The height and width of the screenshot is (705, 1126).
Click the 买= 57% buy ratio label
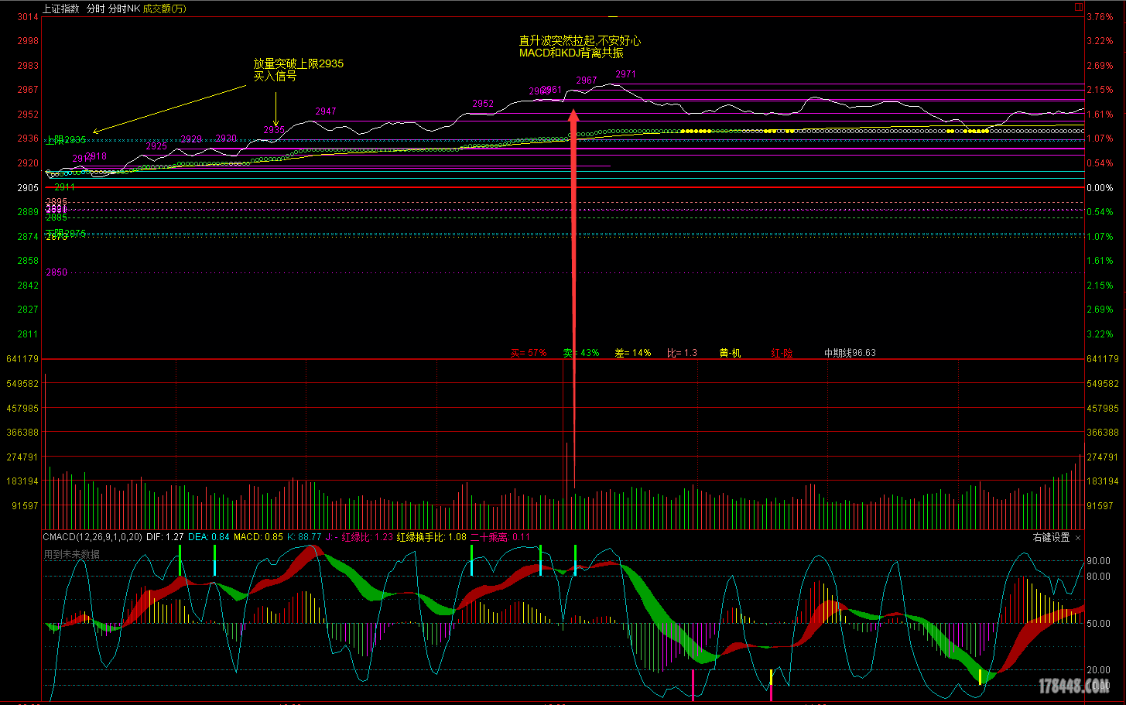[x=529, y=353]
